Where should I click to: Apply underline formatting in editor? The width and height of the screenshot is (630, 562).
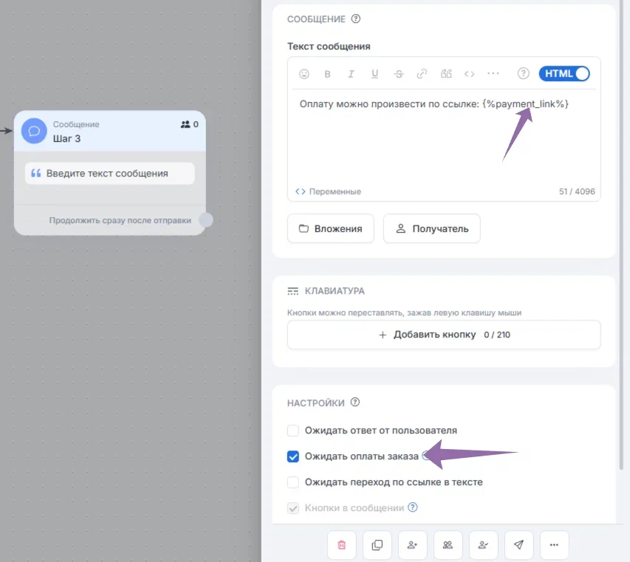[375, 74]
